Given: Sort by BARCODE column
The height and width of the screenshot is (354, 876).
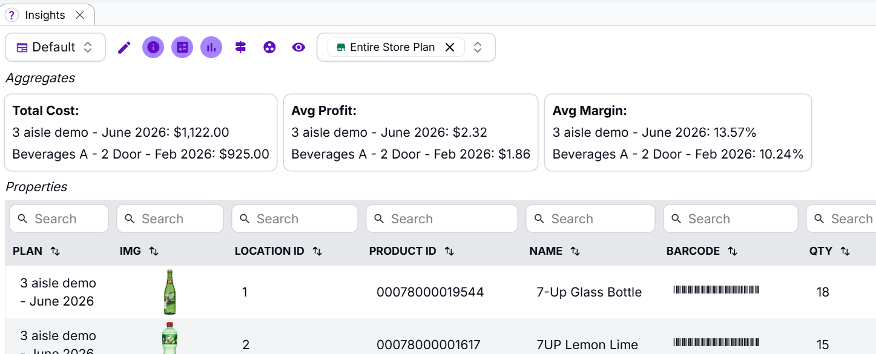Looking at the screenshot, I should (x=733, y=251).
